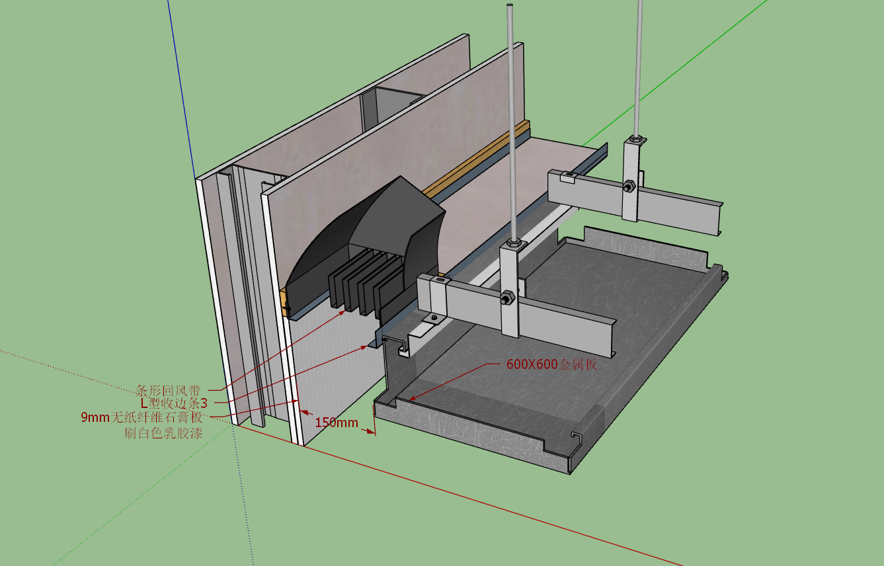Select the L型收边条3 annotation label
The height and width of the screenshot is (566, 884).
[174, 403]
